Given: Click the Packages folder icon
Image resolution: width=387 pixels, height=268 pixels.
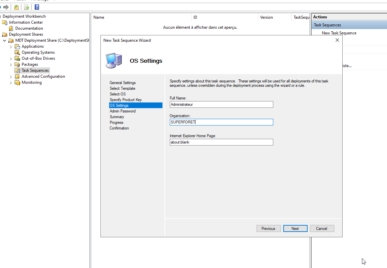Looking at the screenshot, I should 17,64.
